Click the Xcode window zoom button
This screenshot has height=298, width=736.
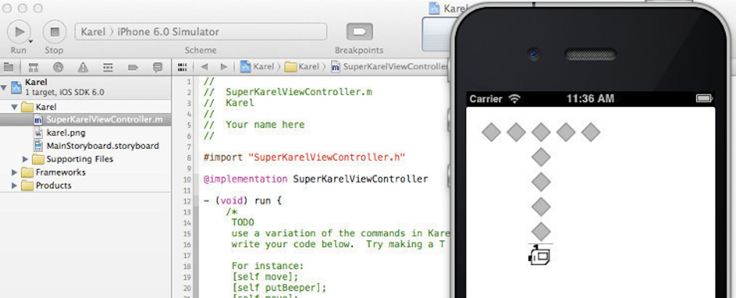click(x=38, y=8)
